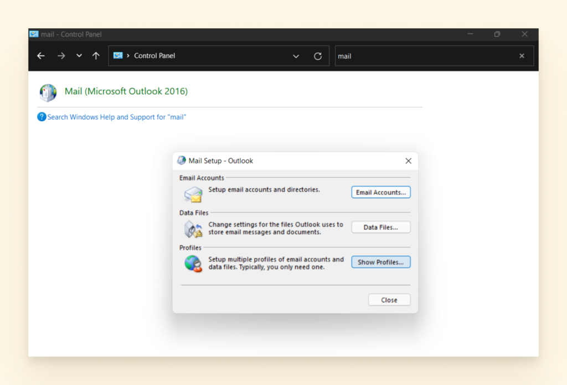Open the Show Profiles... button
567x385 pixels.
(x=381, y=262)
